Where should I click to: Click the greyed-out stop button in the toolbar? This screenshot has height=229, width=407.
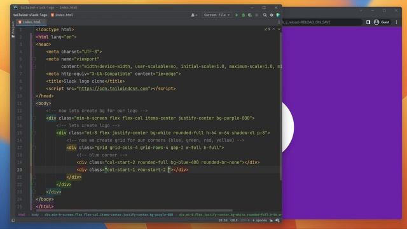257,15
